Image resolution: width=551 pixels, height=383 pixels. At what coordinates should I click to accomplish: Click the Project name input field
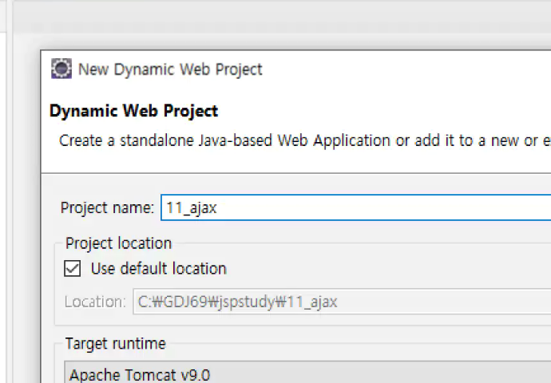pos(355,207)
